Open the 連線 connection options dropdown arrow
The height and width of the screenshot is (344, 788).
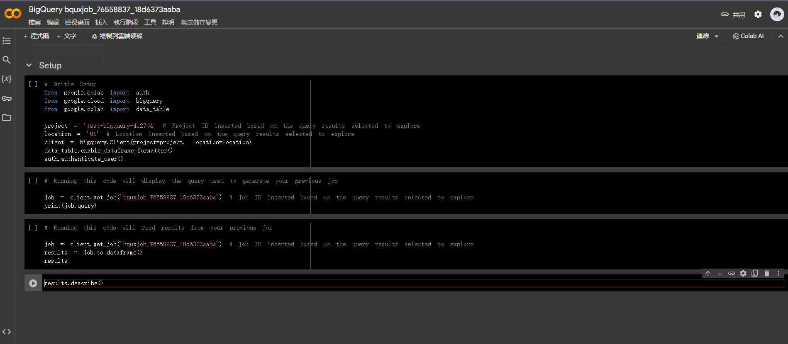click(x=717, y=36)
